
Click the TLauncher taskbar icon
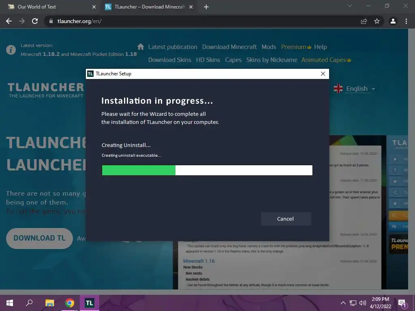click(x=89, y=303)
